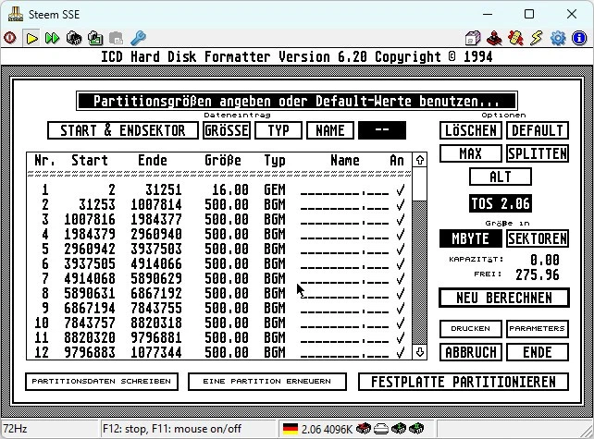The width and height of the screenshot is (594, 439).
Task: Click the TOS 2.06 selector
Action: tap(500, 203)
